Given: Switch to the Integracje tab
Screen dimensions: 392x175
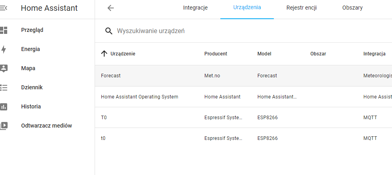Looking at the screenshot, I should pyautogui.click(x=195, y=8).
